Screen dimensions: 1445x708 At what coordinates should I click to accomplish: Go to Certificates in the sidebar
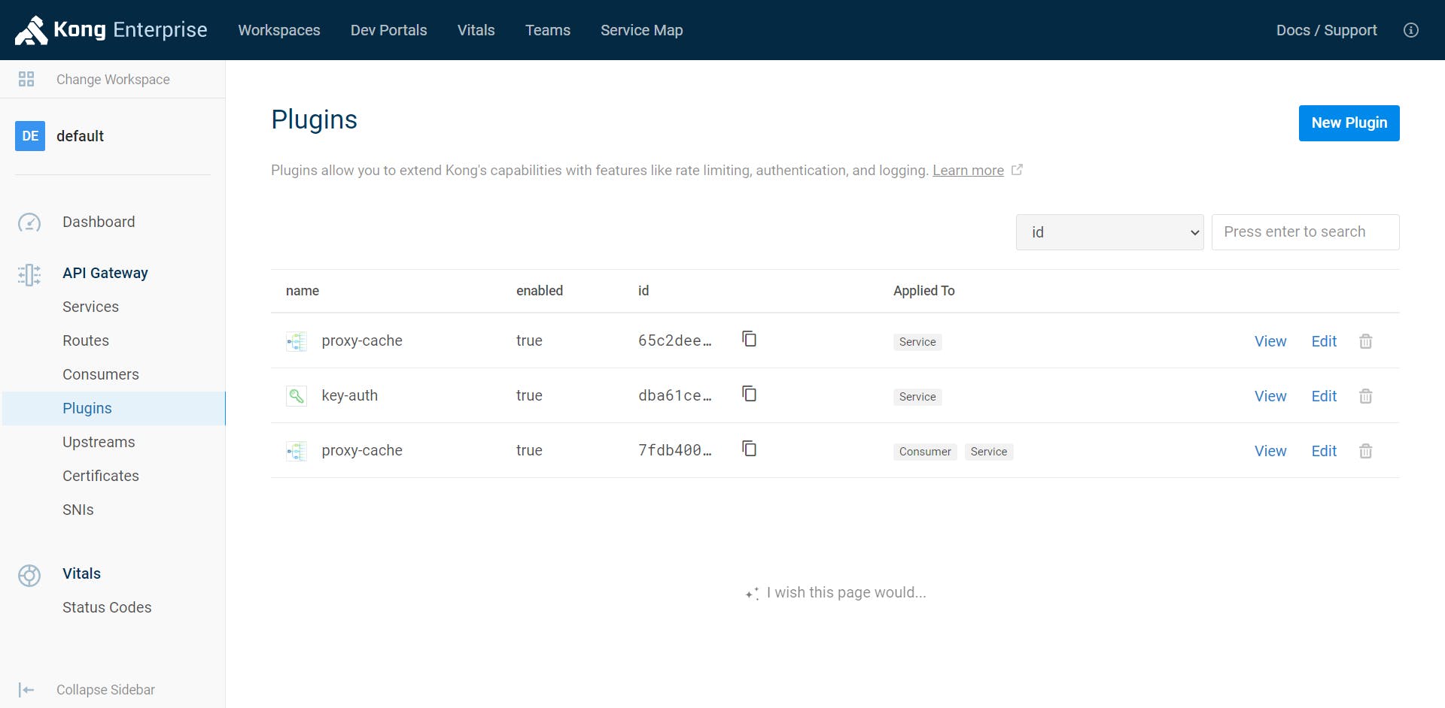[x=101, y=476]
